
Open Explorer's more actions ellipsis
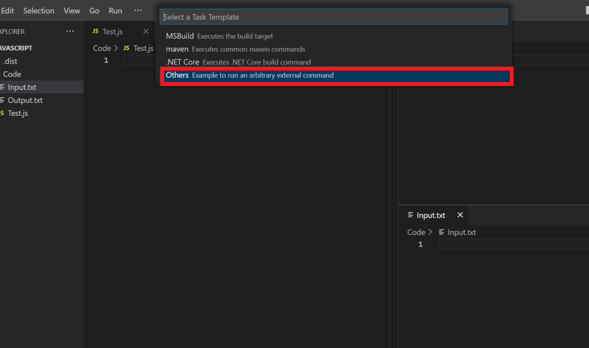coord(70,32)
